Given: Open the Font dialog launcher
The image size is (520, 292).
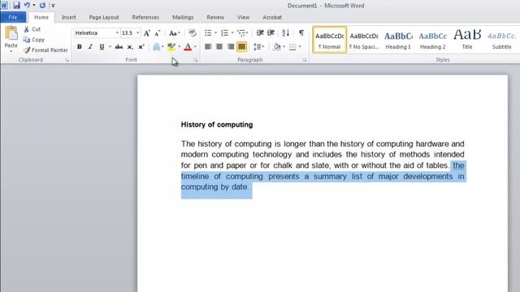Looking at the screenshot, I should tap(196, 60).
